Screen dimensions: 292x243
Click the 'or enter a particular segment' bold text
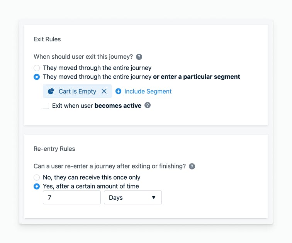click(197, 77)
